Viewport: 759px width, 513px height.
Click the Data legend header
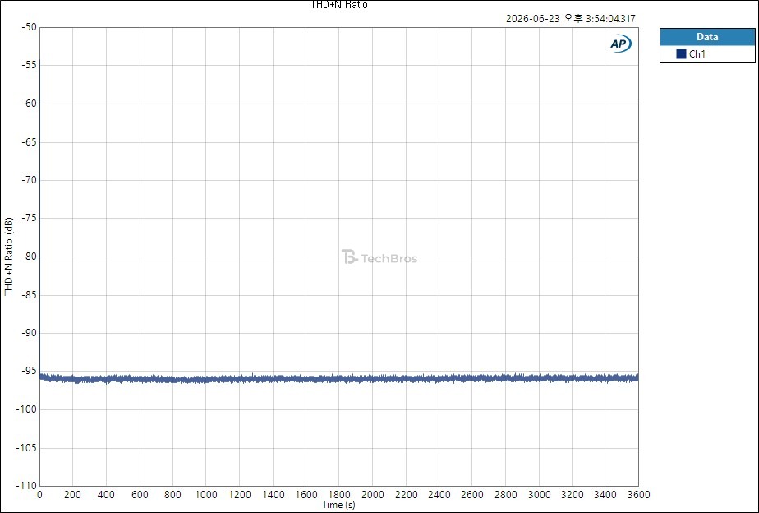707,37
